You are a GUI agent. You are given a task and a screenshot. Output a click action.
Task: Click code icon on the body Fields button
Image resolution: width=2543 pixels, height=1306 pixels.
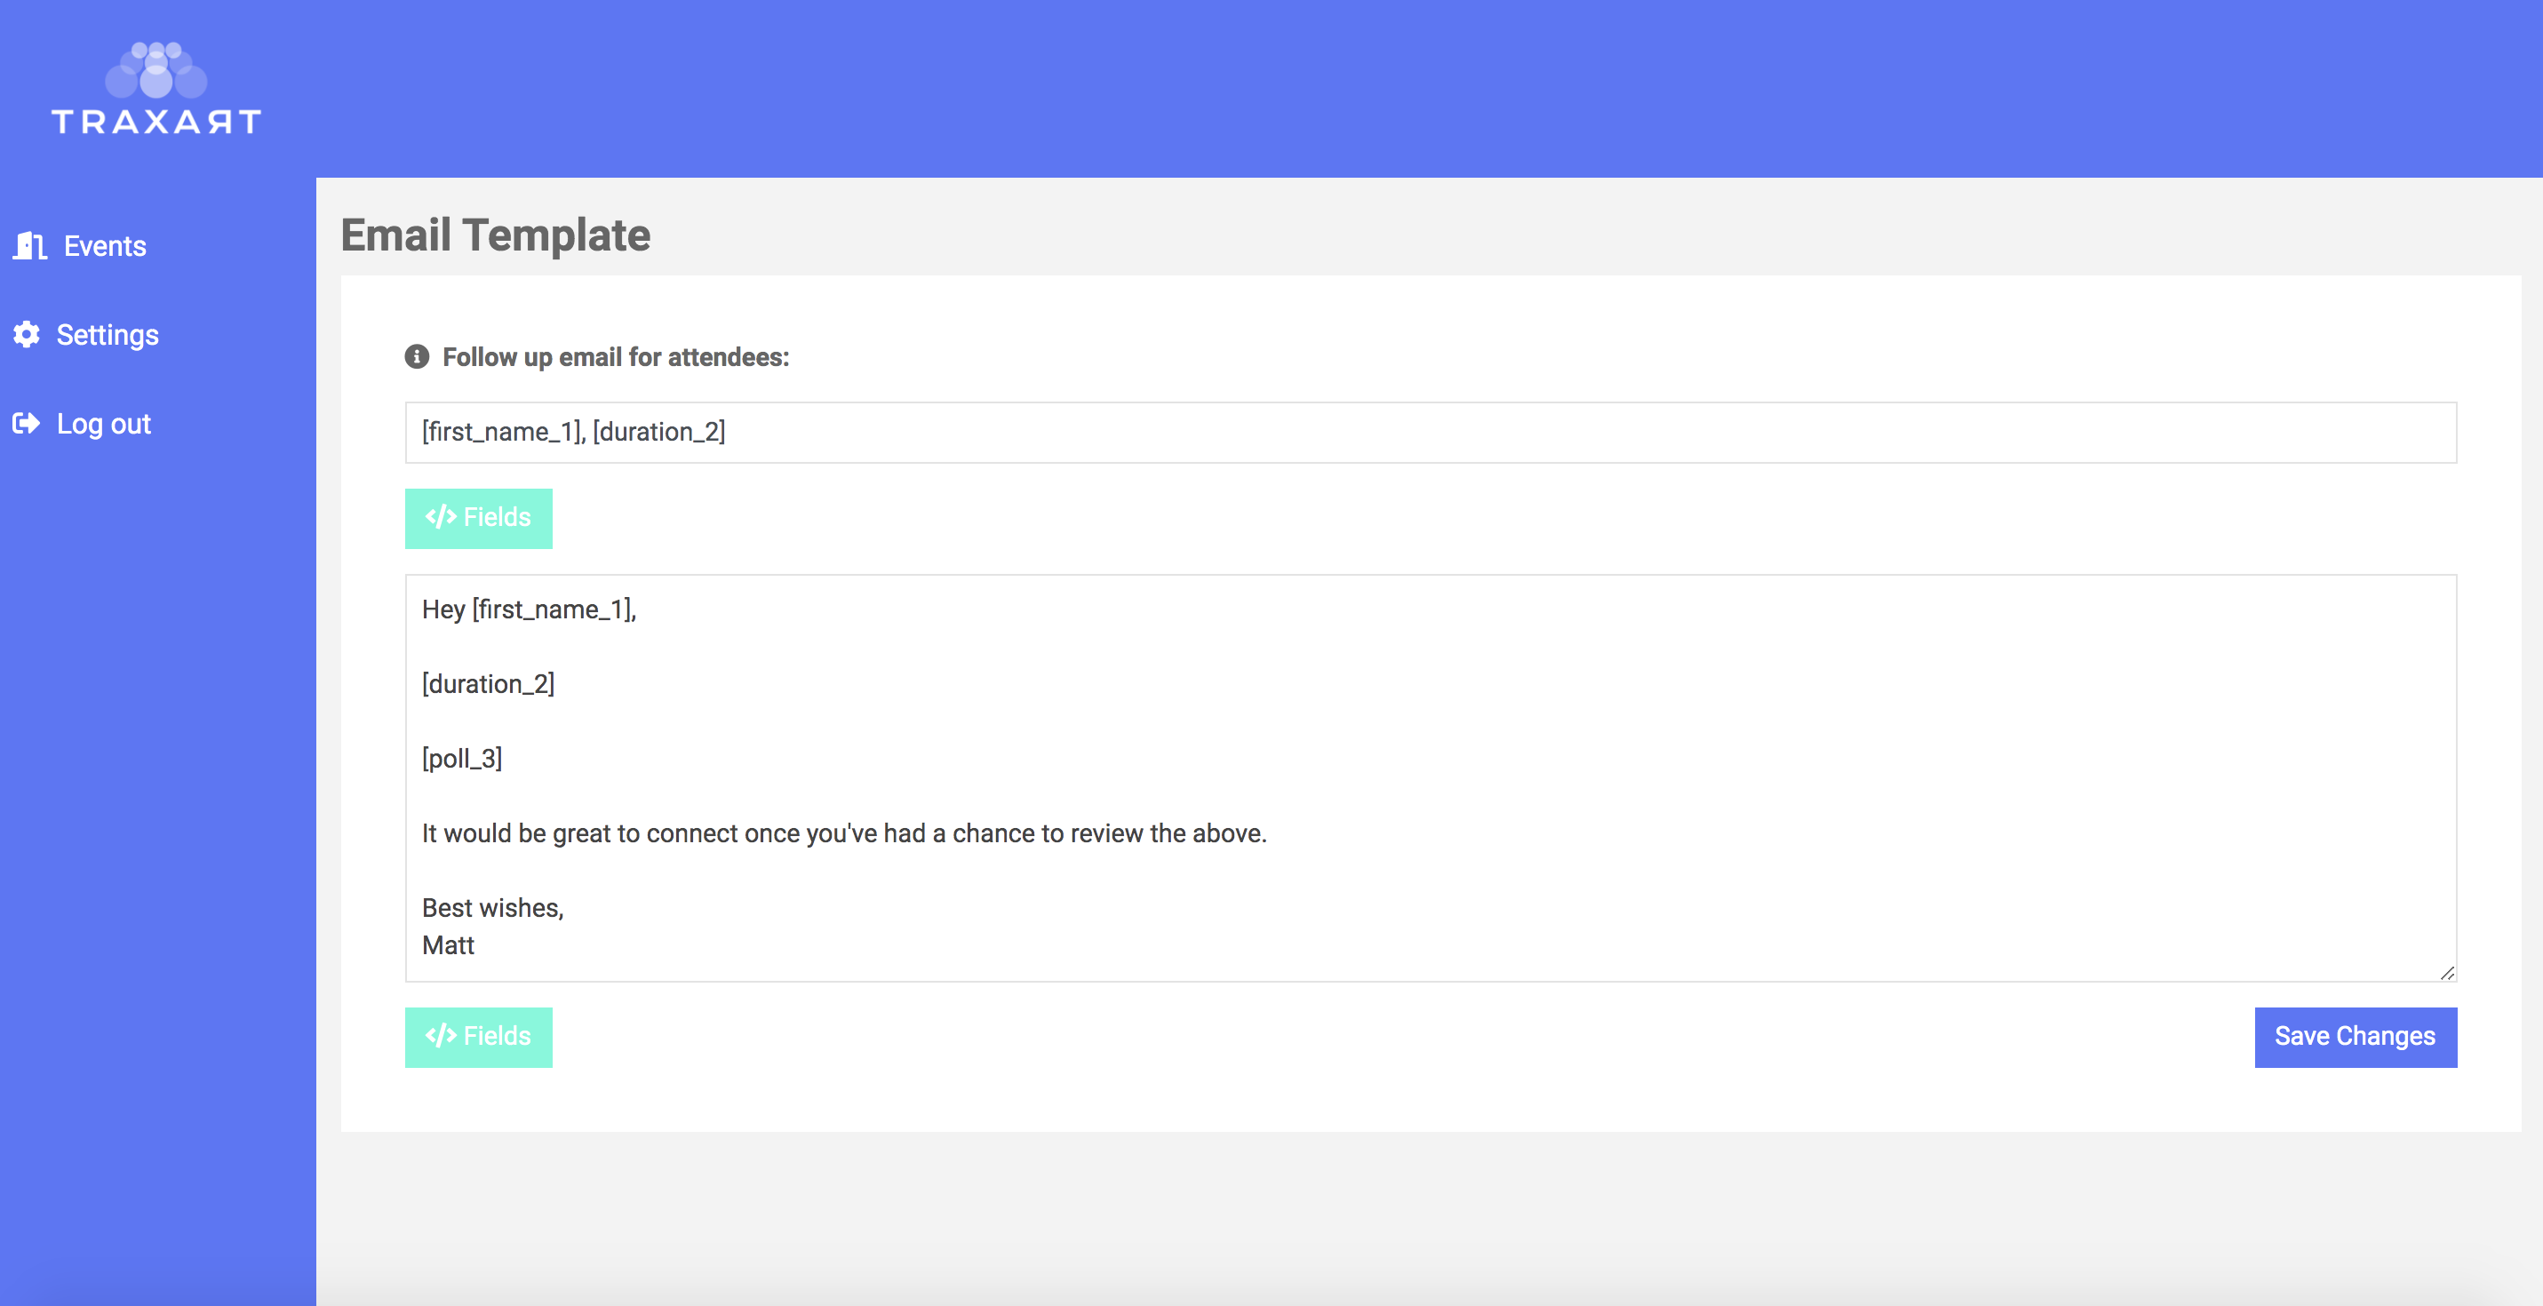pos(441,1036)
